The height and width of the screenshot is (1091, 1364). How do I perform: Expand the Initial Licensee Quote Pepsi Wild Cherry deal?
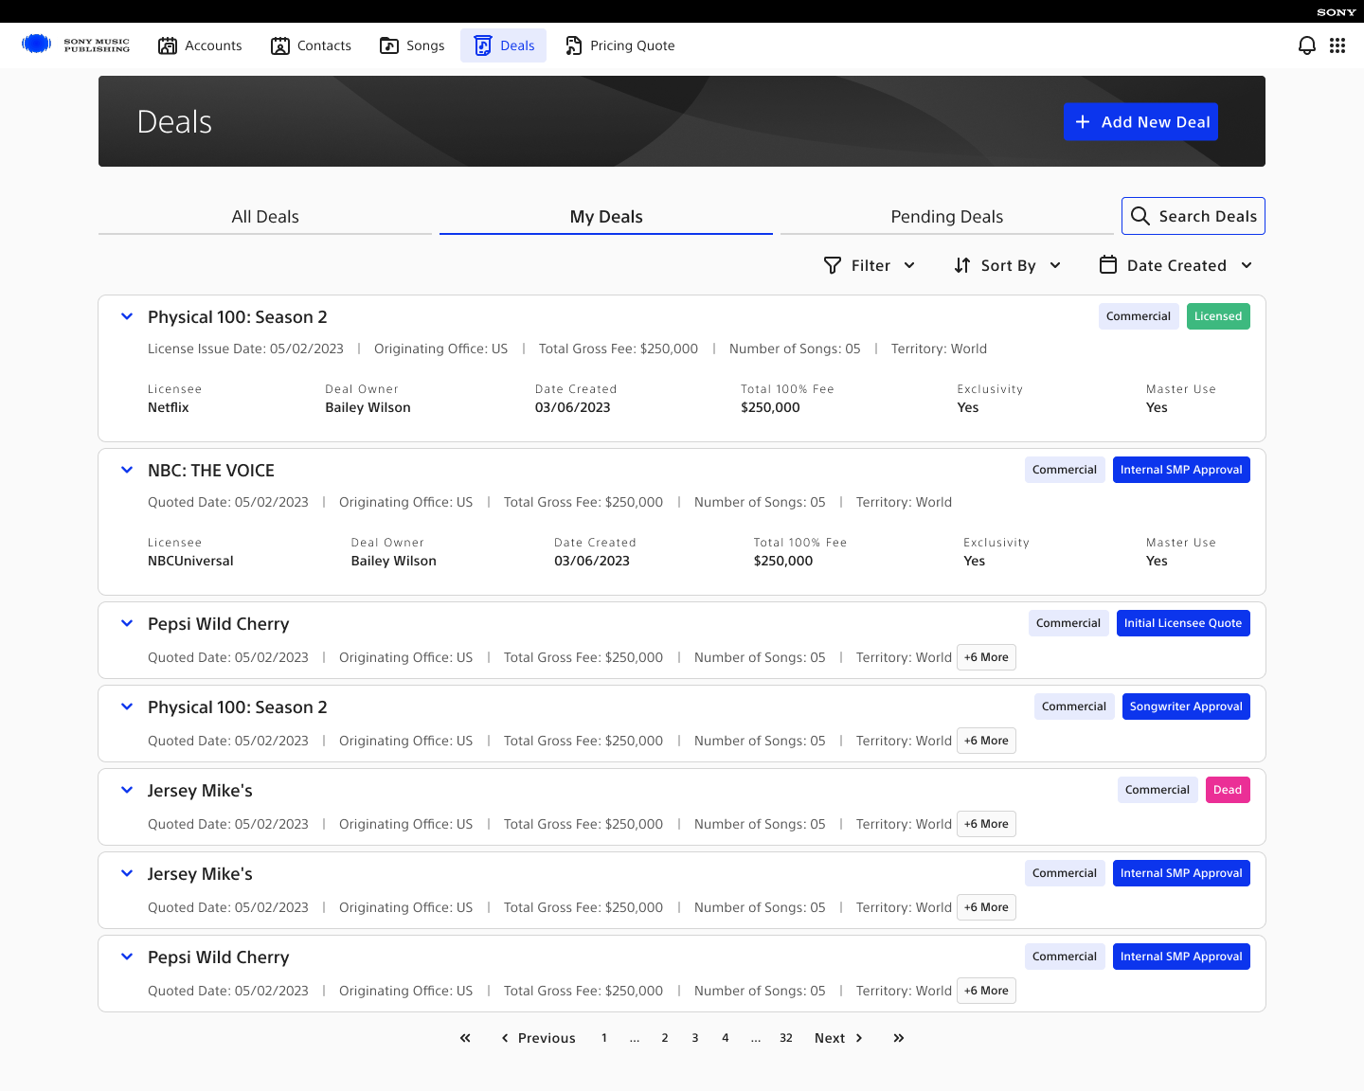tap(127, 623)
